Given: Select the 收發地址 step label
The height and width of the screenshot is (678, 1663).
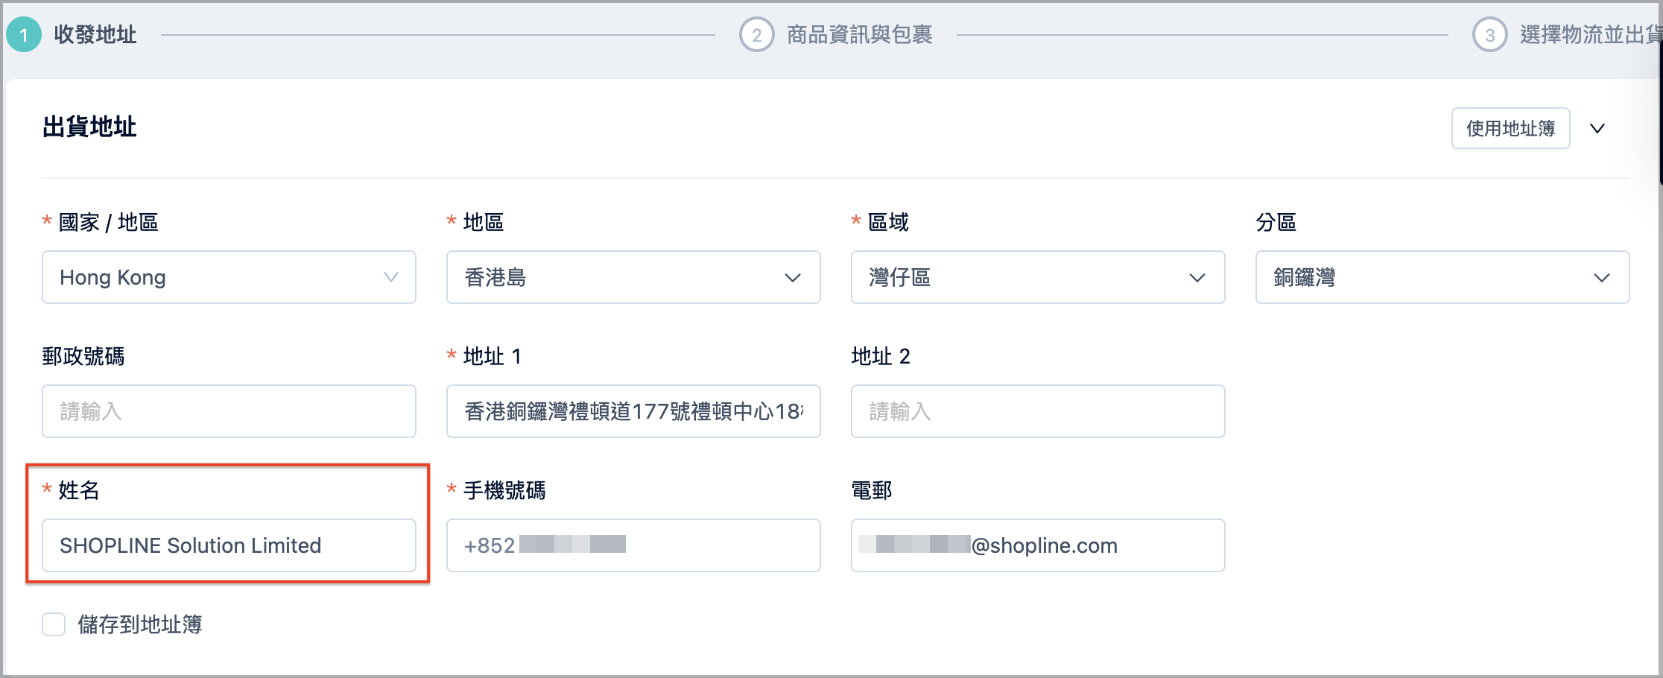Looking at the screenshot, I should tap(95, 35).
